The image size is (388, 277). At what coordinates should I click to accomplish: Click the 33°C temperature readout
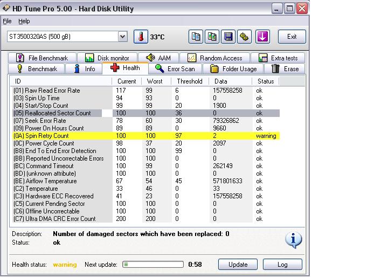coord(157,37)
